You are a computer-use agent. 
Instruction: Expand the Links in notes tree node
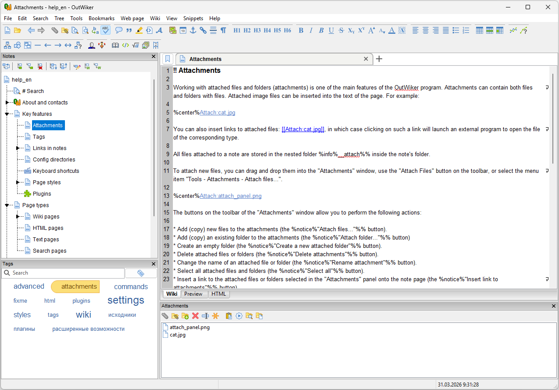click(x=18, y=148)
